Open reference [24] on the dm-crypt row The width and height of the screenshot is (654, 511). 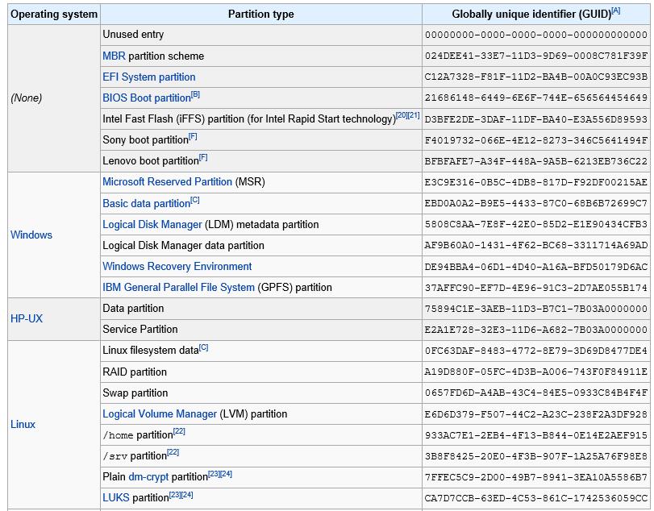(226, 474)
